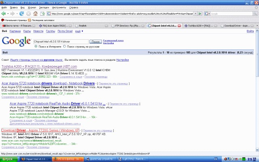The width and height of the screenshot is (259, 162).
Task: Open the Файл menu
Action: [x=4, y=8]
